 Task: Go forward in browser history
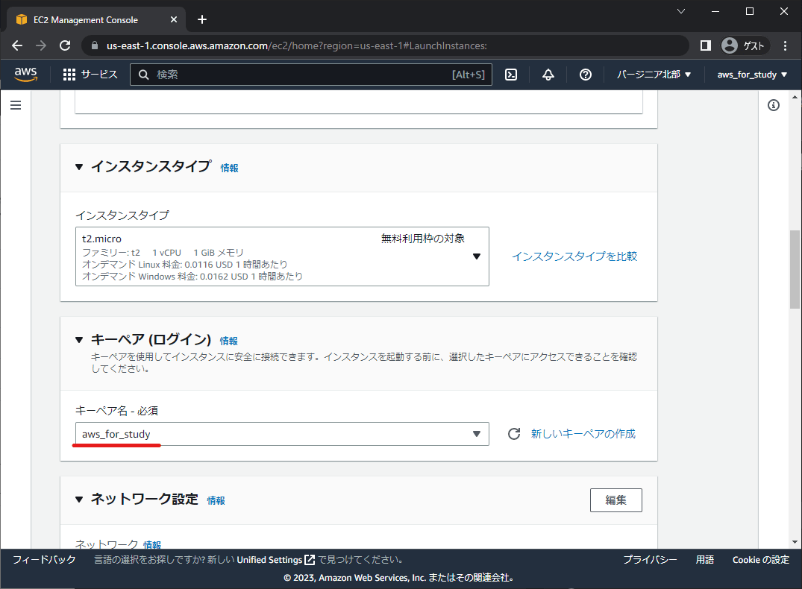(x=41, y=45)
